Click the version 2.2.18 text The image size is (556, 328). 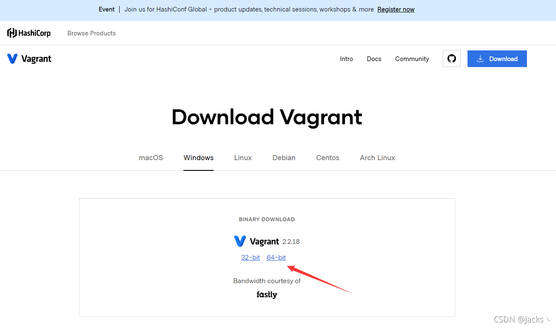pyautogui.click(x=291, y=242)
